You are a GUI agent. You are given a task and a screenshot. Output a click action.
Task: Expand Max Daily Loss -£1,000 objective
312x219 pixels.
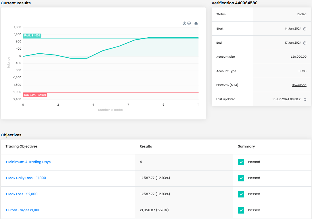coord(26,178)
